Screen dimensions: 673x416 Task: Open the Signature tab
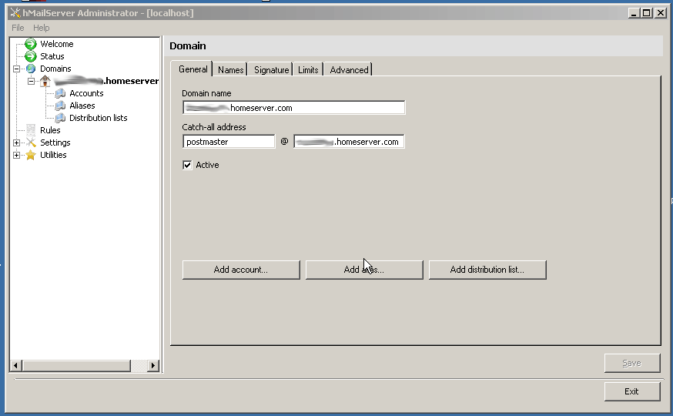pyautogui.click(x=271, y=70)
